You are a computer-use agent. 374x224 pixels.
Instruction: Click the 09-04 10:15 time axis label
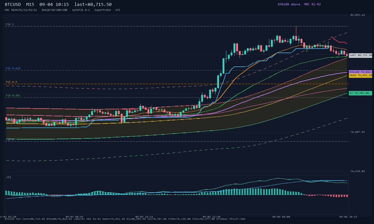tap(348, 217)
